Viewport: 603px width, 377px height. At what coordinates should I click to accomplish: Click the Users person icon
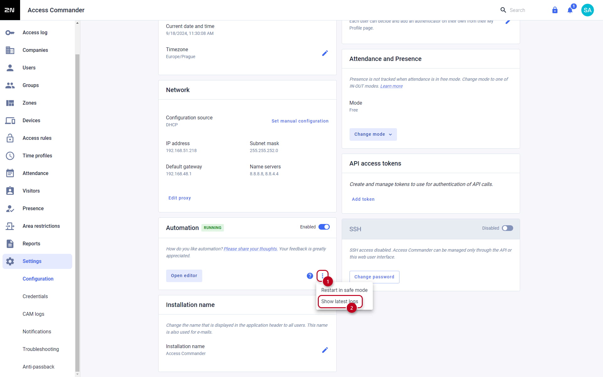(10, 68)
